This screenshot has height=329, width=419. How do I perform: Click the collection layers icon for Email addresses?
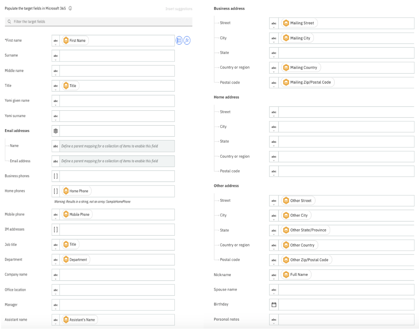[x=56, y=131]
